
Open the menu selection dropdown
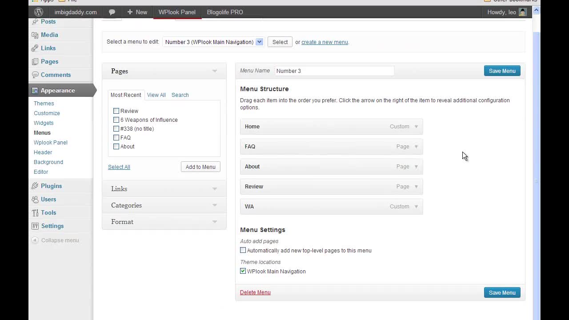click(259, 42)
